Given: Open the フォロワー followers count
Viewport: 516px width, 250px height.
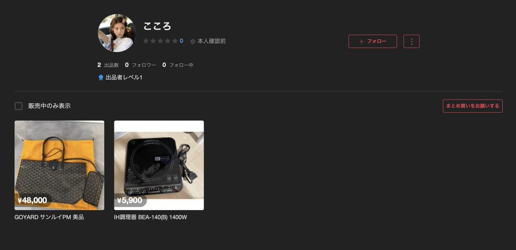Looking at the screenshot, I should tap(140, 65).
